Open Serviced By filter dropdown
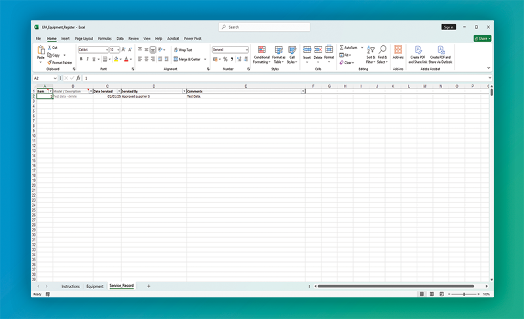524x319 pixels. click(184, 91)
